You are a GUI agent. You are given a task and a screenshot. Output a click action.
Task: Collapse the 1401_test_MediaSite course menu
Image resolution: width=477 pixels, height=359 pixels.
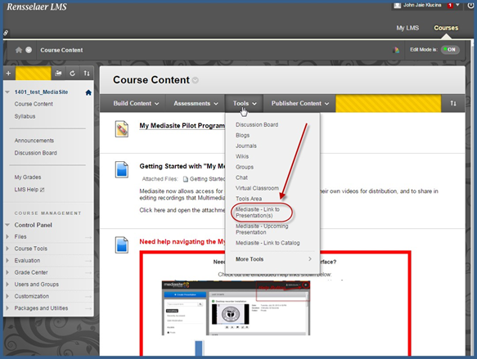click(7, 92)
